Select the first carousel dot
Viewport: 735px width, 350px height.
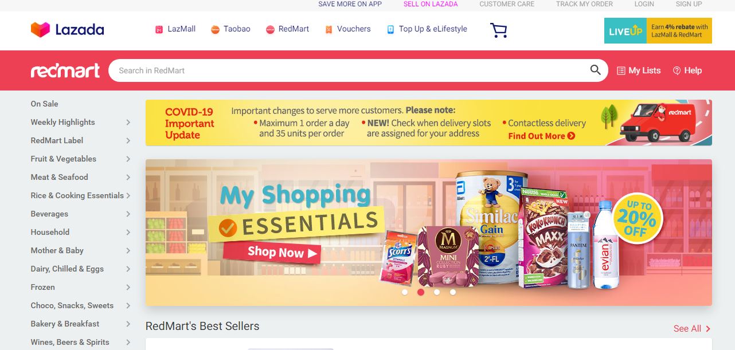[x=405, y=292]
